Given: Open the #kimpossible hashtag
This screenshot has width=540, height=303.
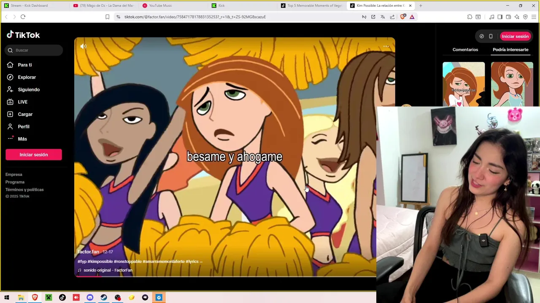Looking at the screenshot, I should [x=100, y=261].
